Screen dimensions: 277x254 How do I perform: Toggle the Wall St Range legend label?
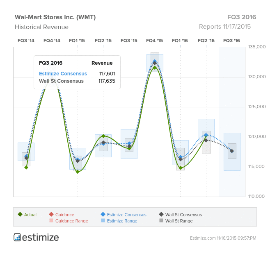[179, 221]
